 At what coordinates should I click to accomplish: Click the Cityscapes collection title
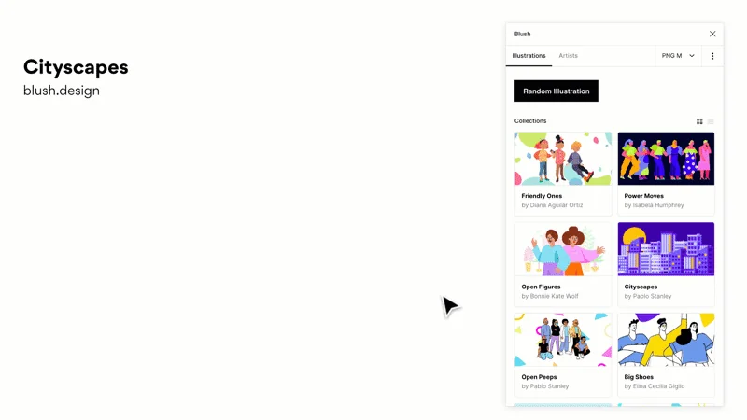[x=641, y=287]
